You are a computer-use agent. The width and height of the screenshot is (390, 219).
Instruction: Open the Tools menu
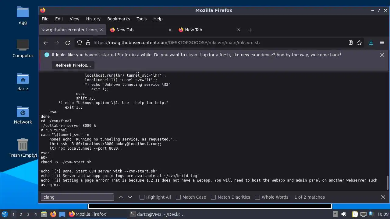click(141, 19)
